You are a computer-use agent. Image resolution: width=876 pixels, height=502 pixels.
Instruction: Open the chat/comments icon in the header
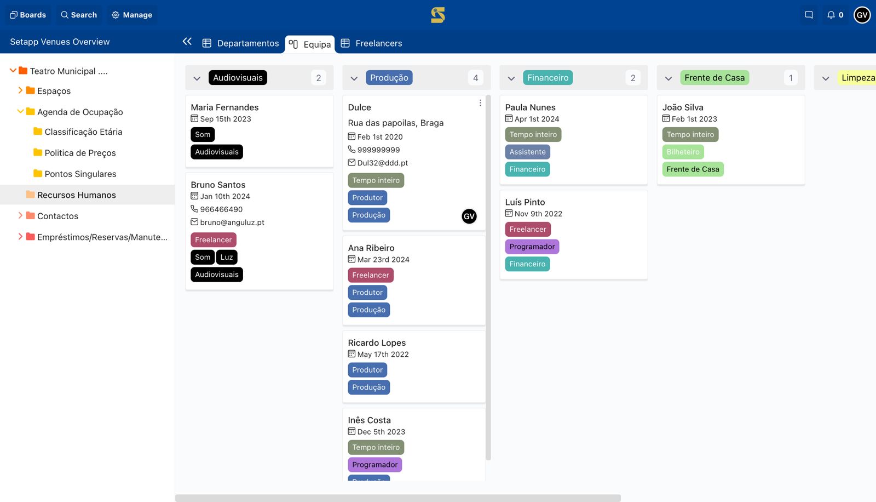[808, 15]
